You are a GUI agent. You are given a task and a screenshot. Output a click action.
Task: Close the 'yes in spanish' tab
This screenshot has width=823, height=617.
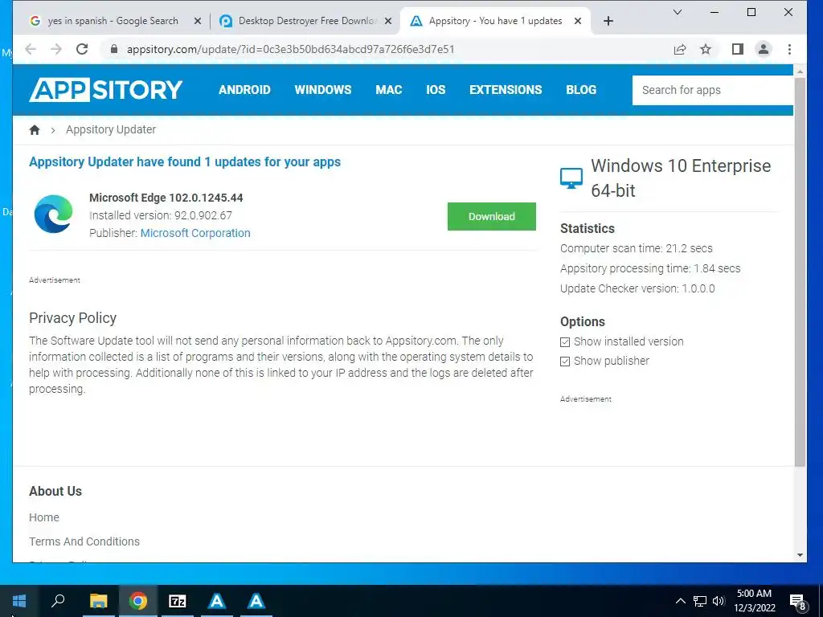(198, 21)
